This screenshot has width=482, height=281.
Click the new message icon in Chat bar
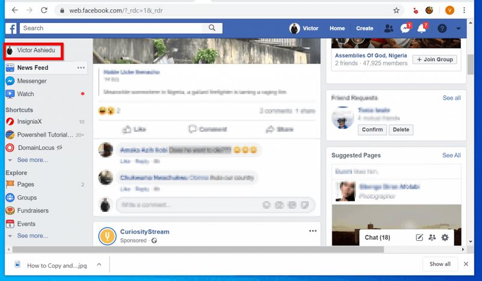419,238
